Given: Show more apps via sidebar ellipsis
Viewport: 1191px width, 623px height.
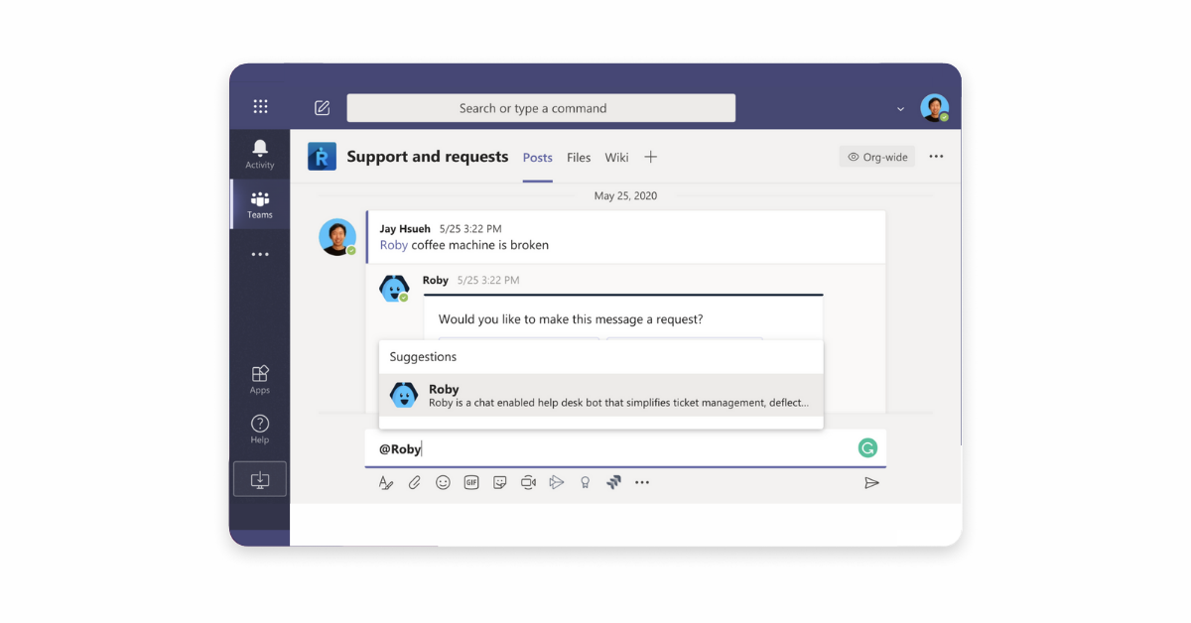Looking at the screenshot, I should click(x=260, y=255).
